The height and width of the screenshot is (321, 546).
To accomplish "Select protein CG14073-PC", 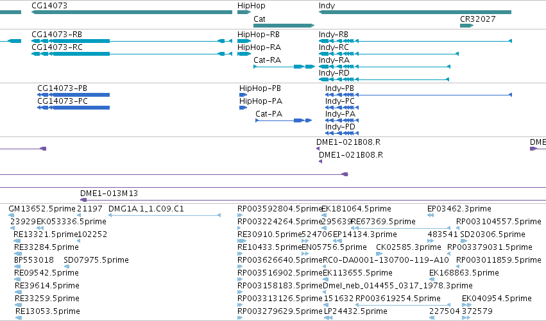I will (74, 108).
